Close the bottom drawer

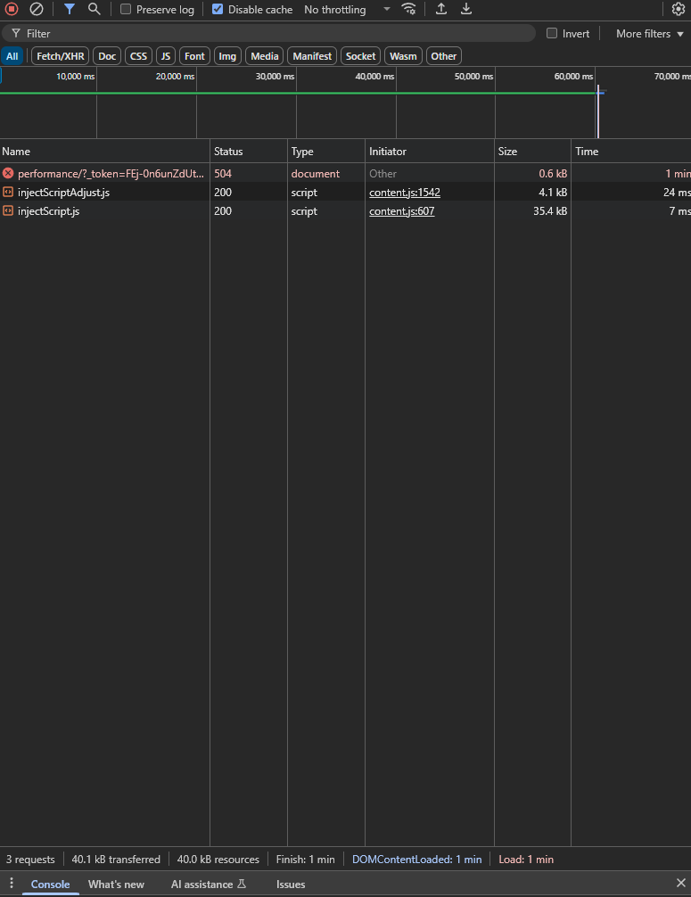pyautogui.click(x=680, y=884)
